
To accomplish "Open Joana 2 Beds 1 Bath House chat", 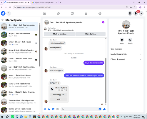I will [x=19, y=76].
